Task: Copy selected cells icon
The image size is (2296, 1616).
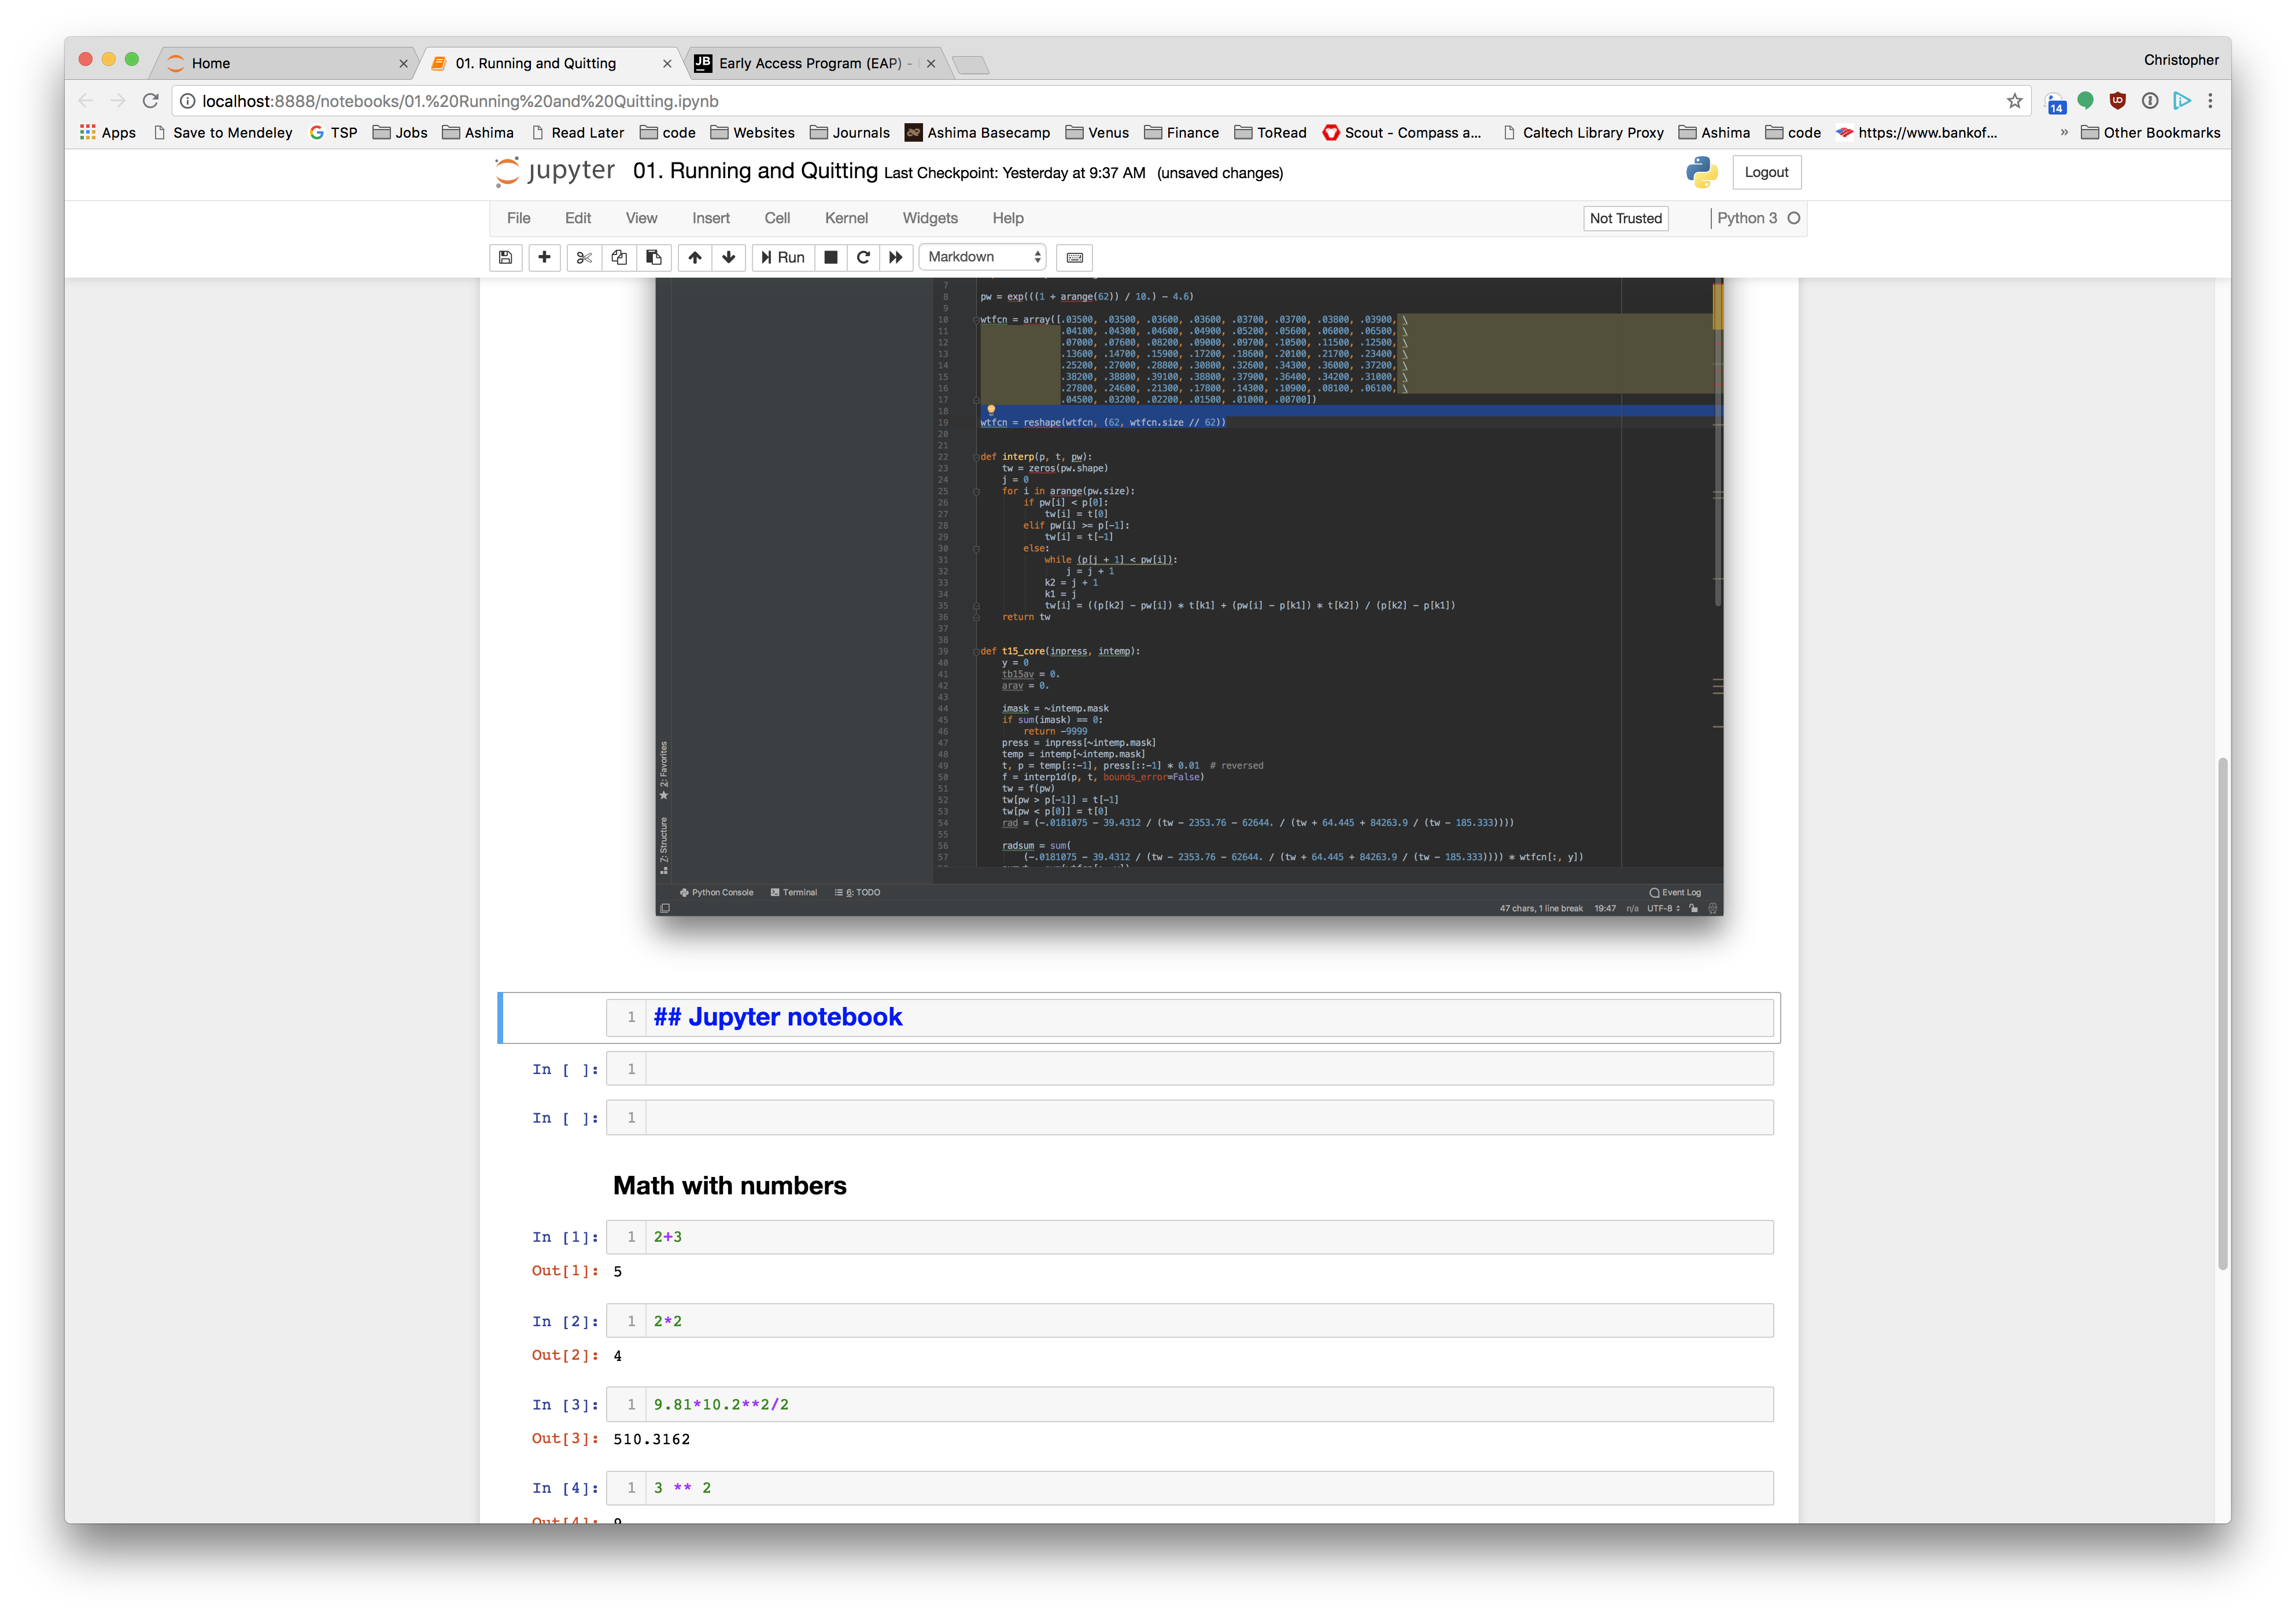Action: 619,257
